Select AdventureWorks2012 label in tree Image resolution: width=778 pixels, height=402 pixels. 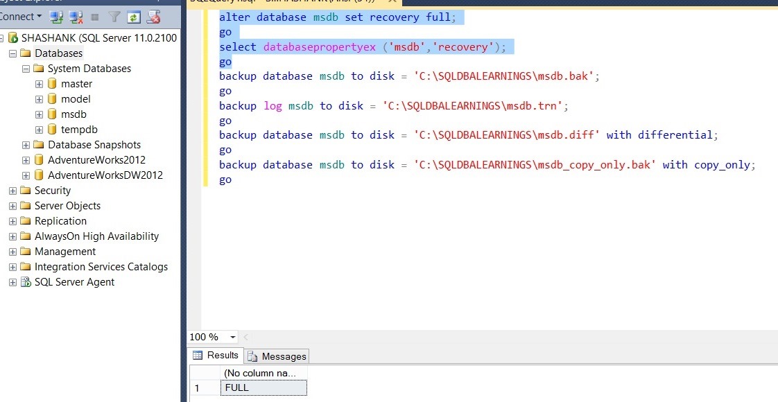tap(97, 160)
